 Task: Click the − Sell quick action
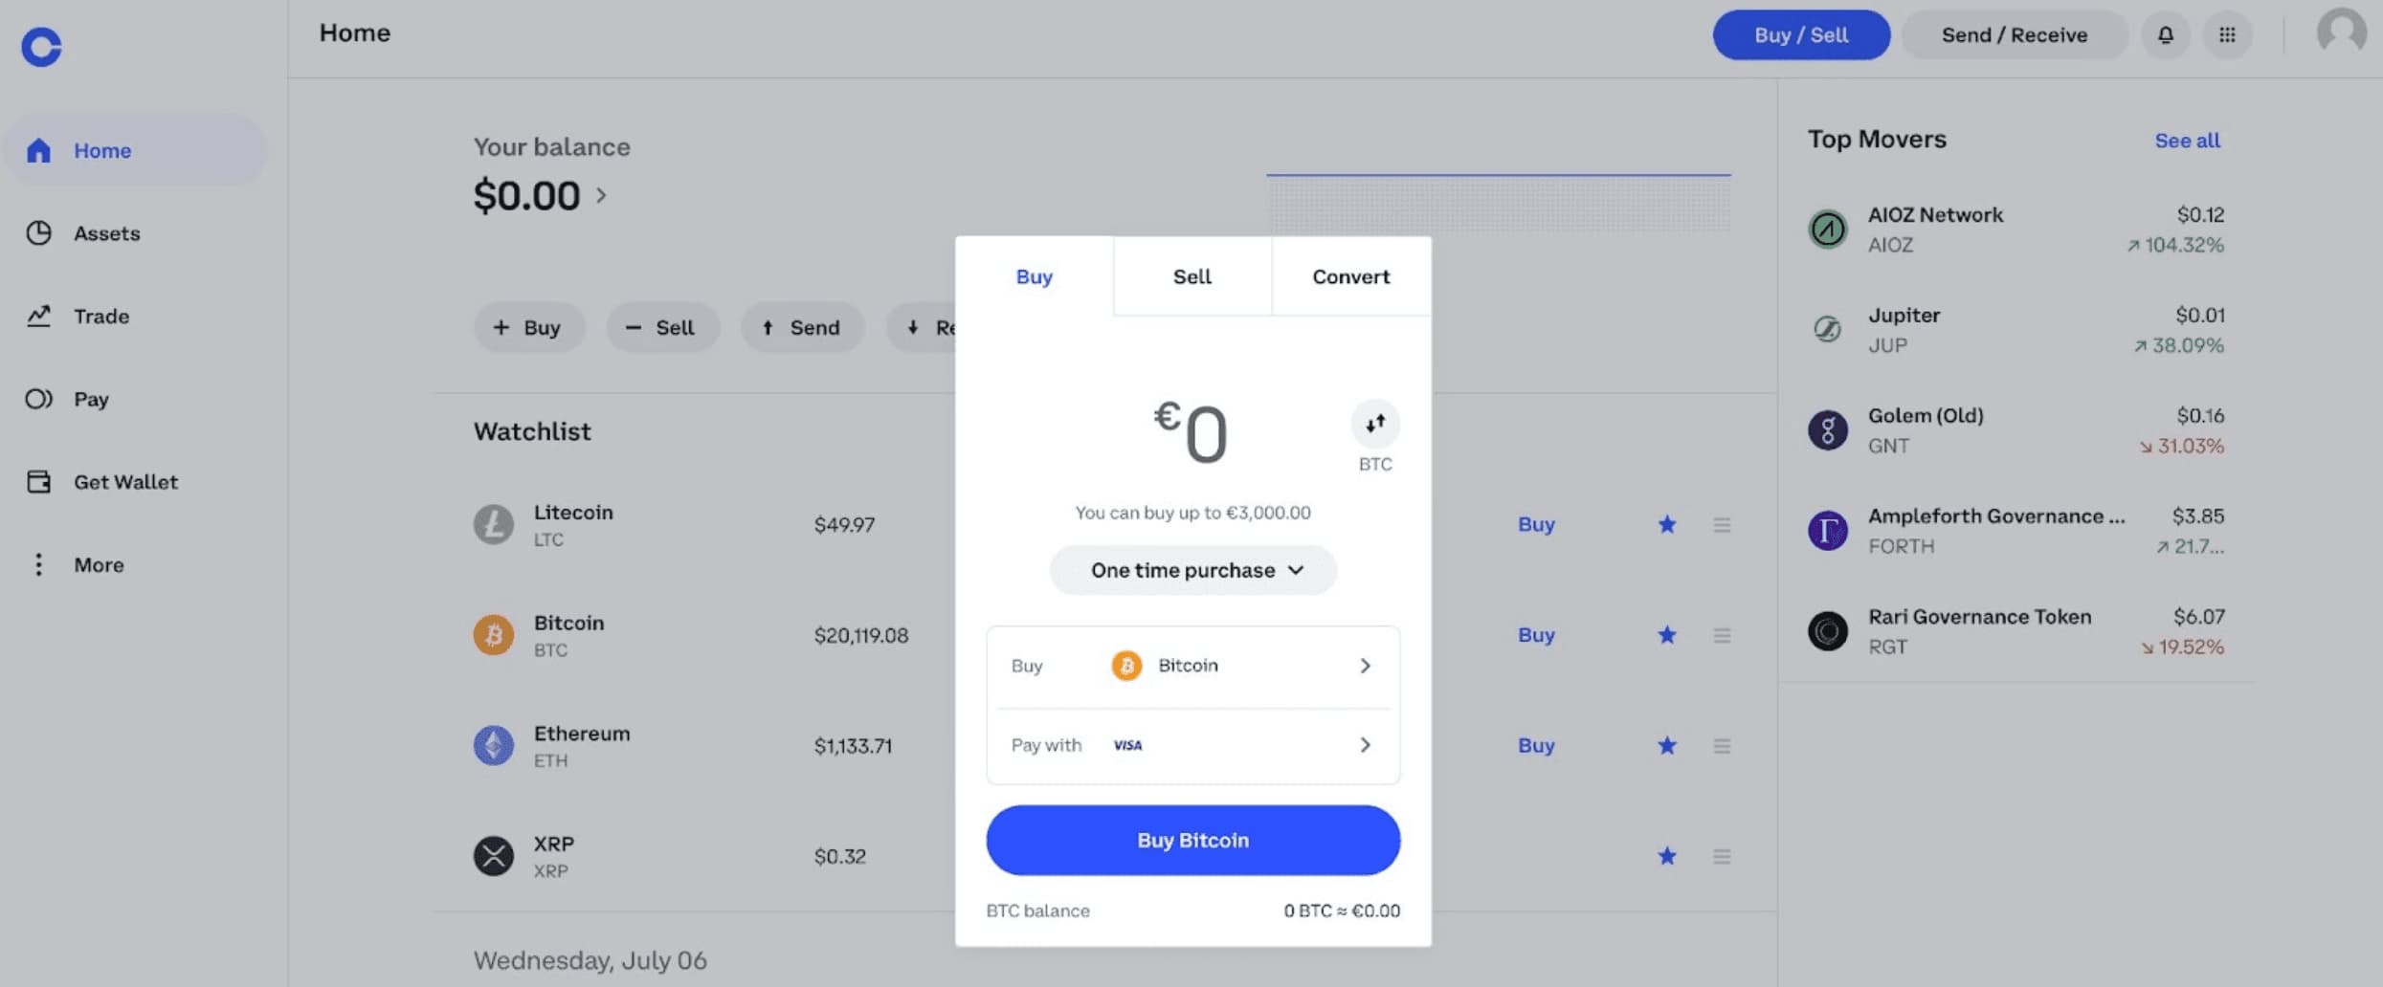(661, 328)
